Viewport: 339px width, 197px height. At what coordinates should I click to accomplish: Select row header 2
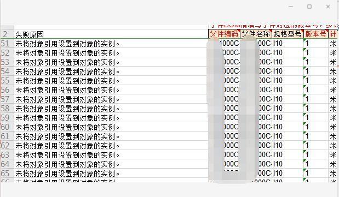(7, 34)
